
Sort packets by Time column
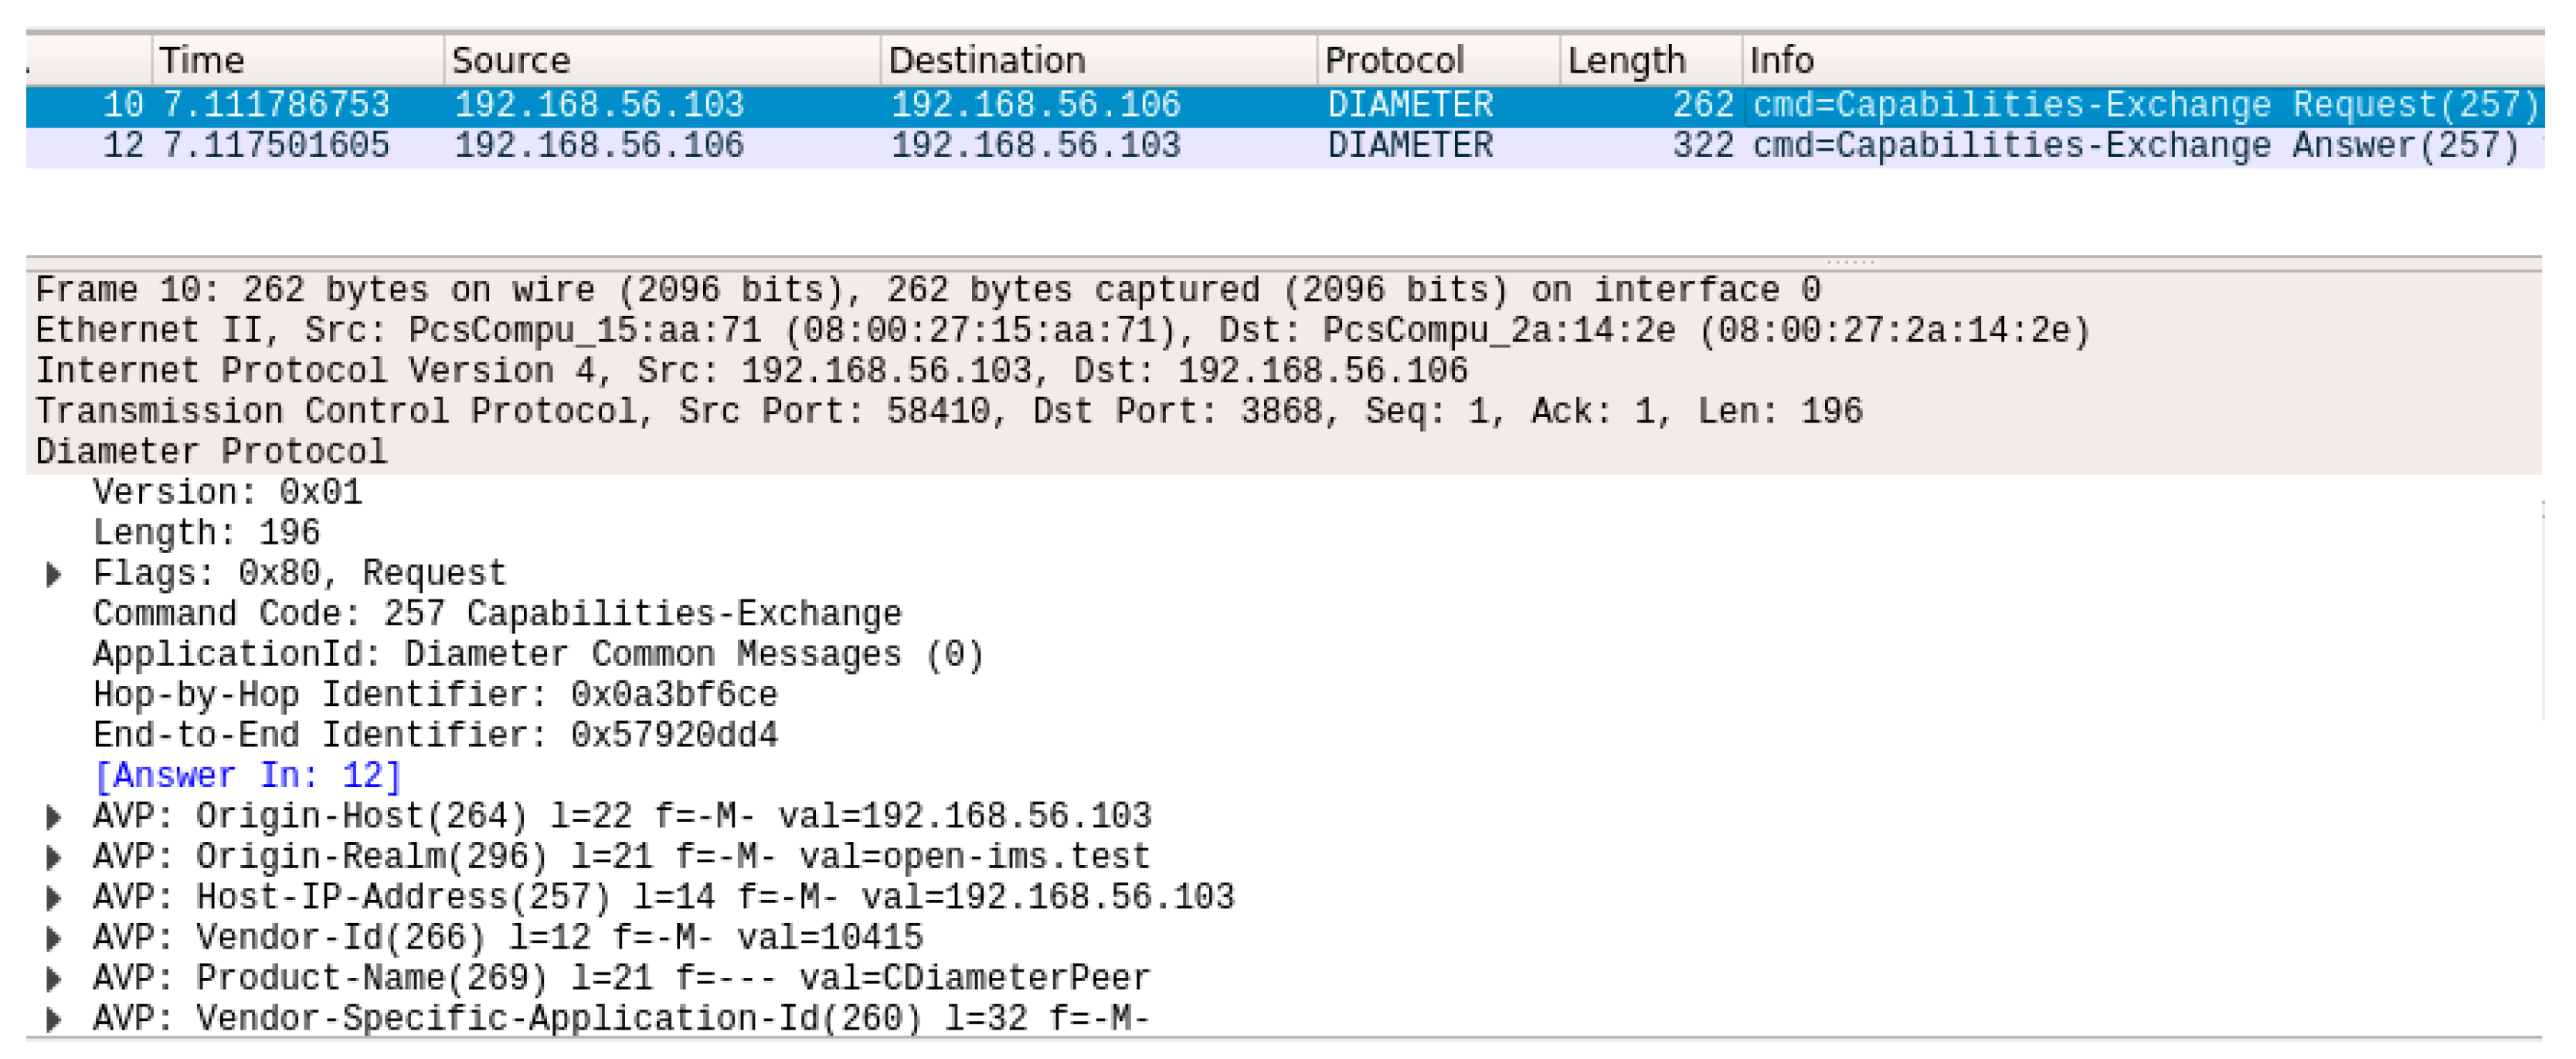297,60
